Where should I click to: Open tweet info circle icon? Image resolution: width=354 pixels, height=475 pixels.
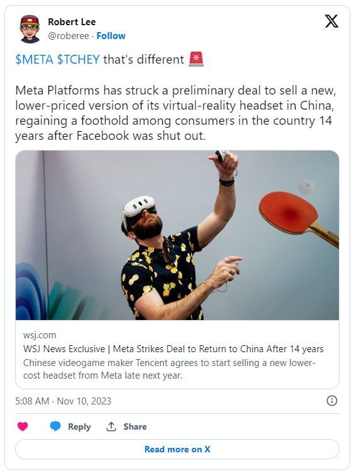coord(331,401)
